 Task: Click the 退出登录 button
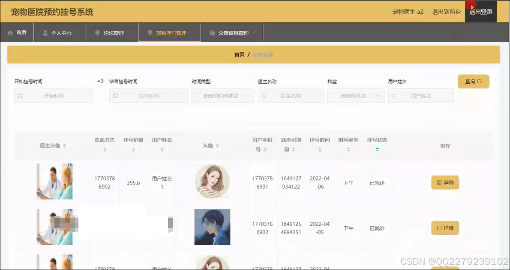pyautogui.click(x=480, y=12)
